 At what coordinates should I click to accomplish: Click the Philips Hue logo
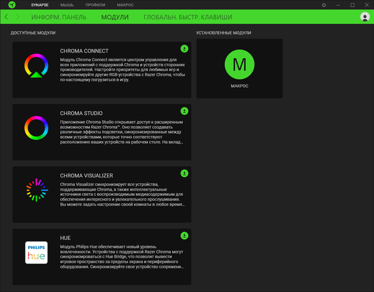pyautogui.click(x=36, y=253)
